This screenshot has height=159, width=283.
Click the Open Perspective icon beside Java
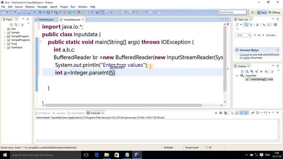[252, 12]
